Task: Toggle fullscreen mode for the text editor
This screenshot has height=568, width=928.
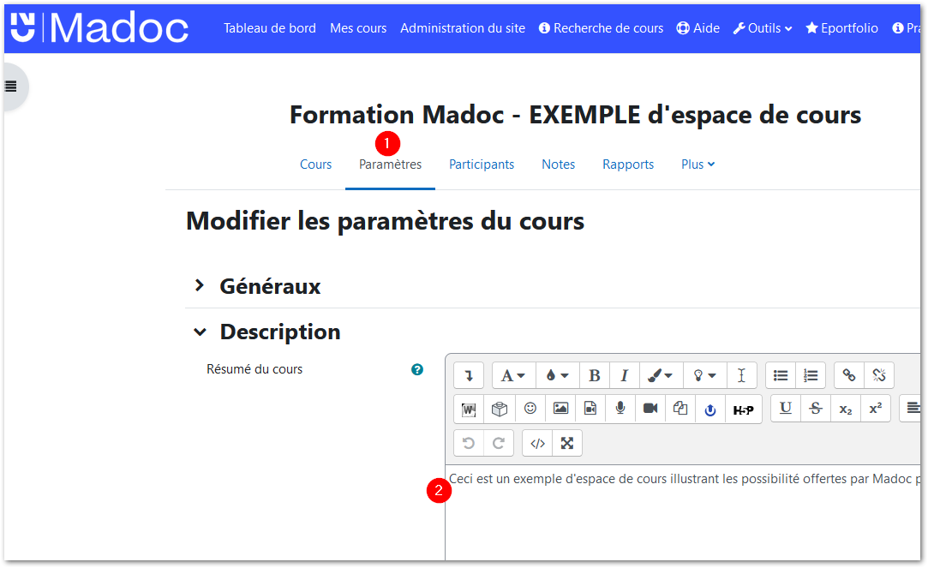Action: 566,443
